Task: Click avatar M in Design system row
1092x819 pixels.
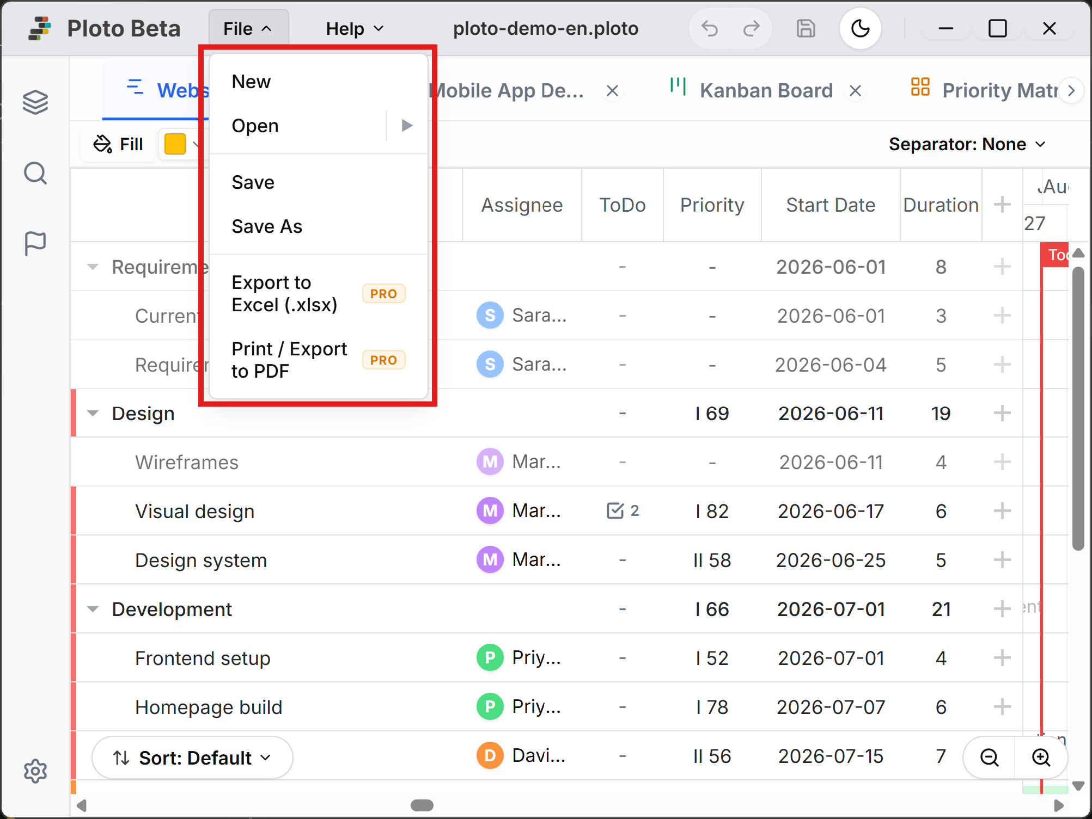Action: pos(490,559)
